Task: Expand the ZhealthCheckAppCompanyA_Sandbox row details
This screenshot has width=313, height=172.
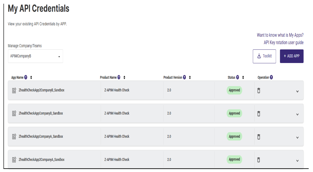Action: (298, 138)
